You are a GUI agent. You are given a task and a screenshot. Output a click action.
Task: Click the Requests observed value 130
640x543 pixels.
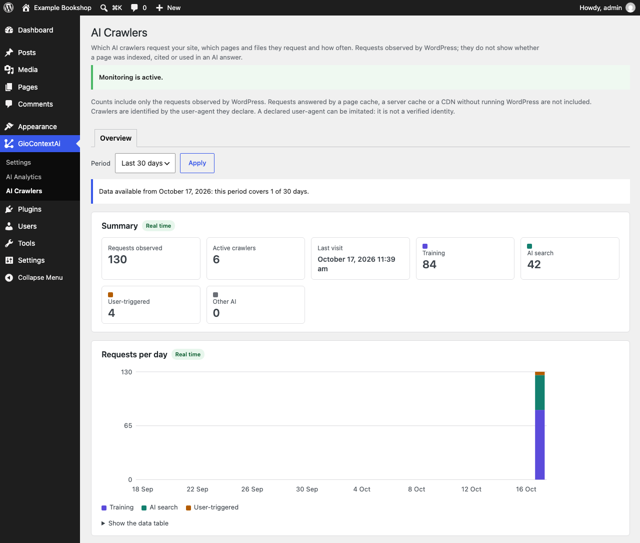pos(117,260)
